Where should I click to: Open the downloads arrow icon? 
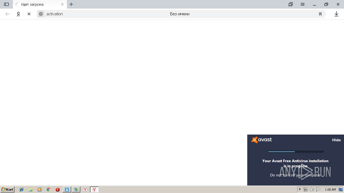coord(336,14)
